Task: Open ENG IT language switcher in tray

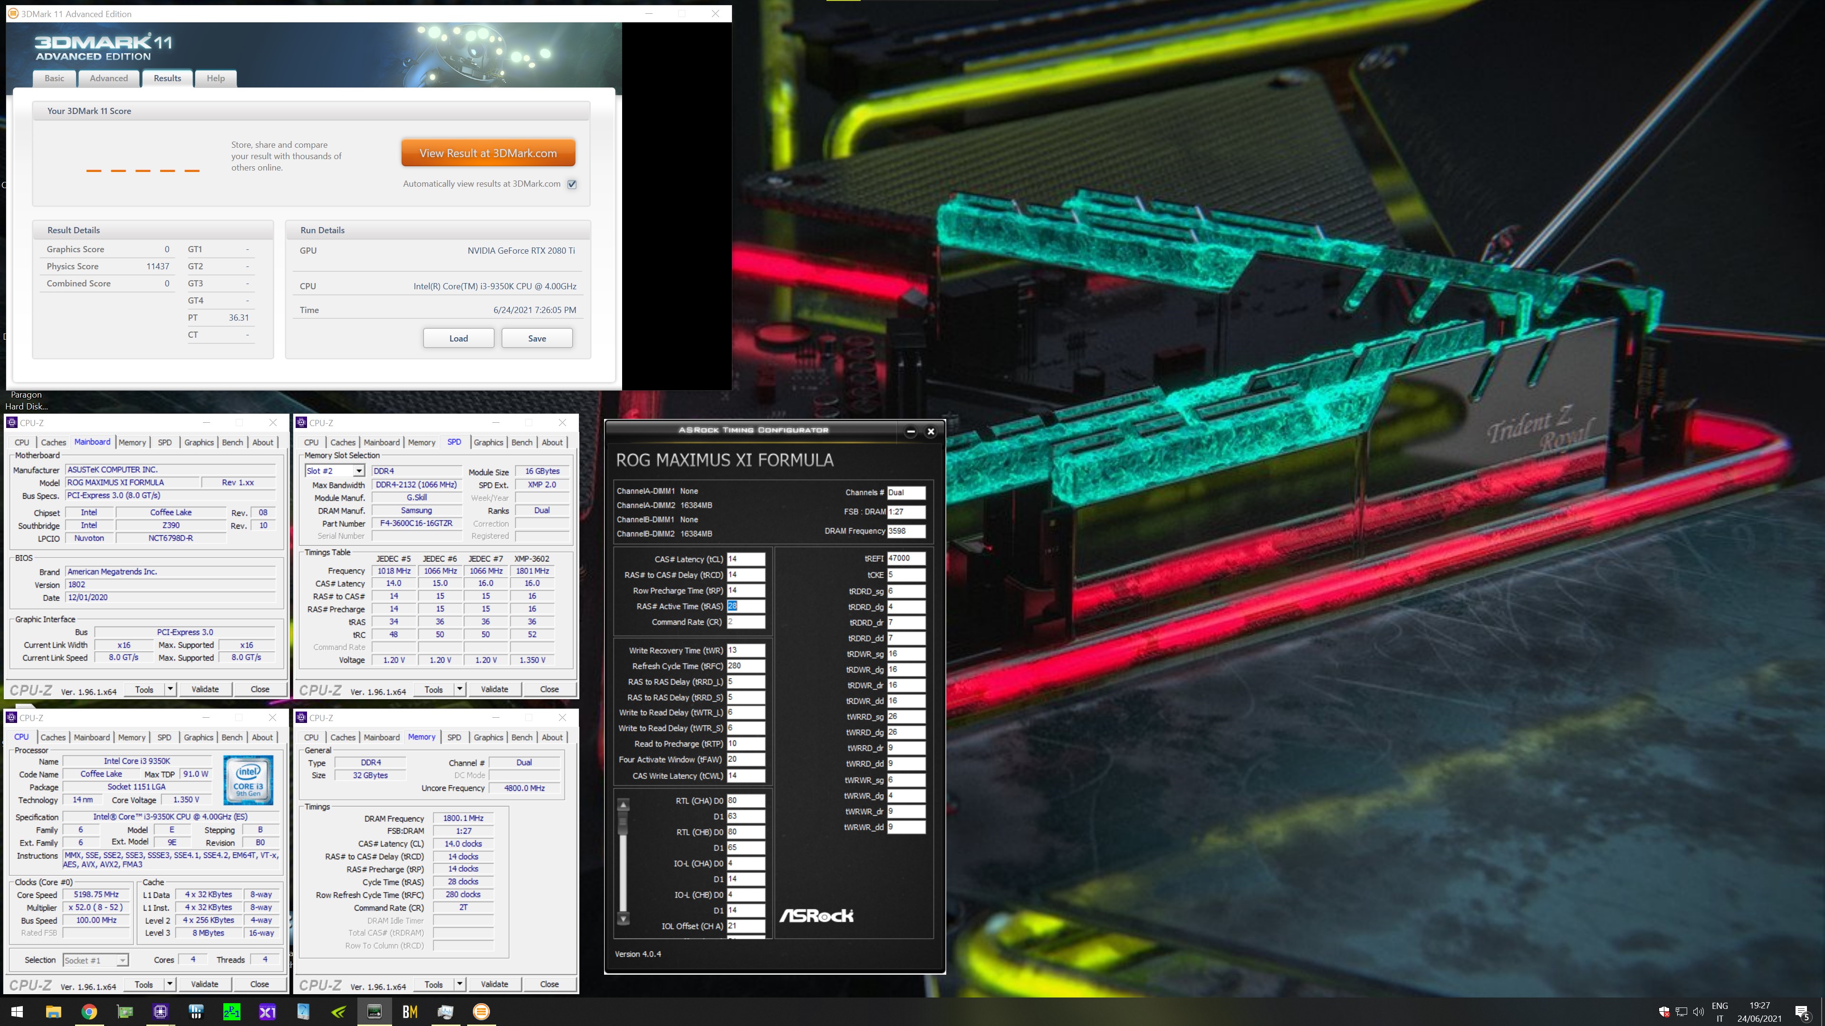Action: pos(1719,1012)
